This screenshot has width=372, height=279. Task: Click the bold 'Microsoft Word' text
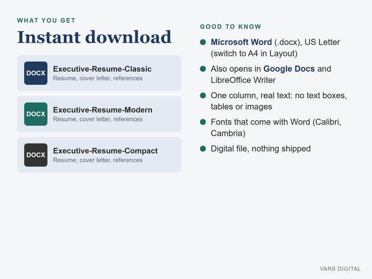pyautogui.click(x=241, y=42)
